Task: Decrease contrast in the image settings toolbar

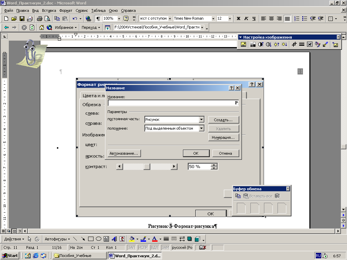Action: coord(268,44)
